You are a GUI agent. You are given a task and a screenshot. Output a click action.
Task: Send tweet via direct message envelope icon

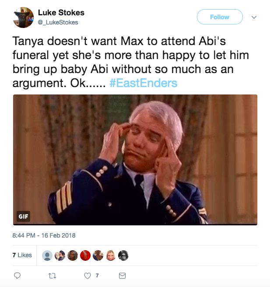point(123,276)
